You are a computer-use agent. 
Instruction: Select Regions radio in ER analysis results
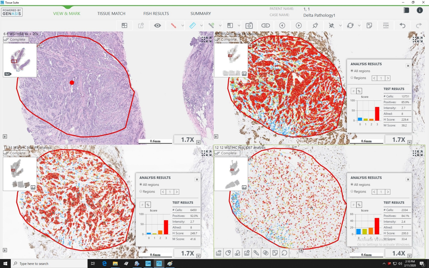pos(352,78)
